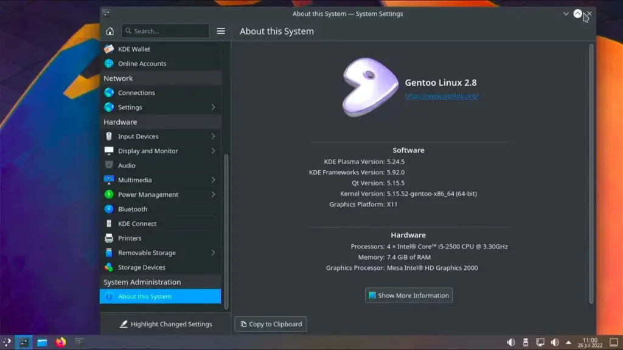Viewport: 623px width, 350px height.
Task: Expand hidden system tray icons arrow
Action: click(x=569, y=342)
